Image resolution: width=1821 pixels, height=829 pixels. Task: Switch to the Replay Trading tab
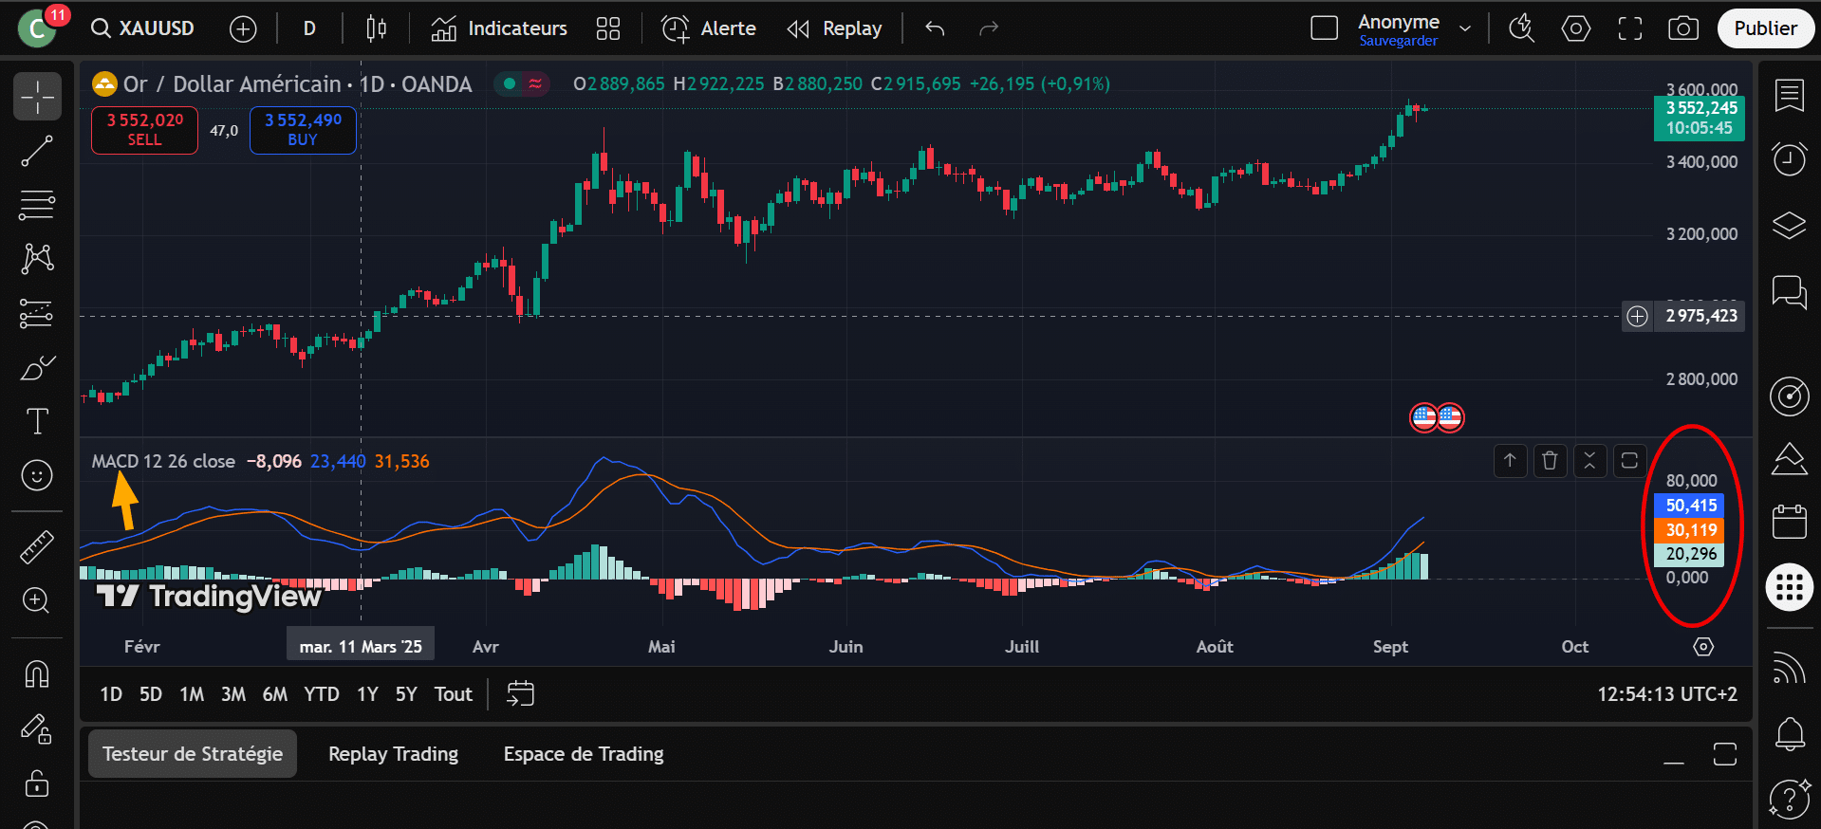pyautogui.click(x=393, y=754)
